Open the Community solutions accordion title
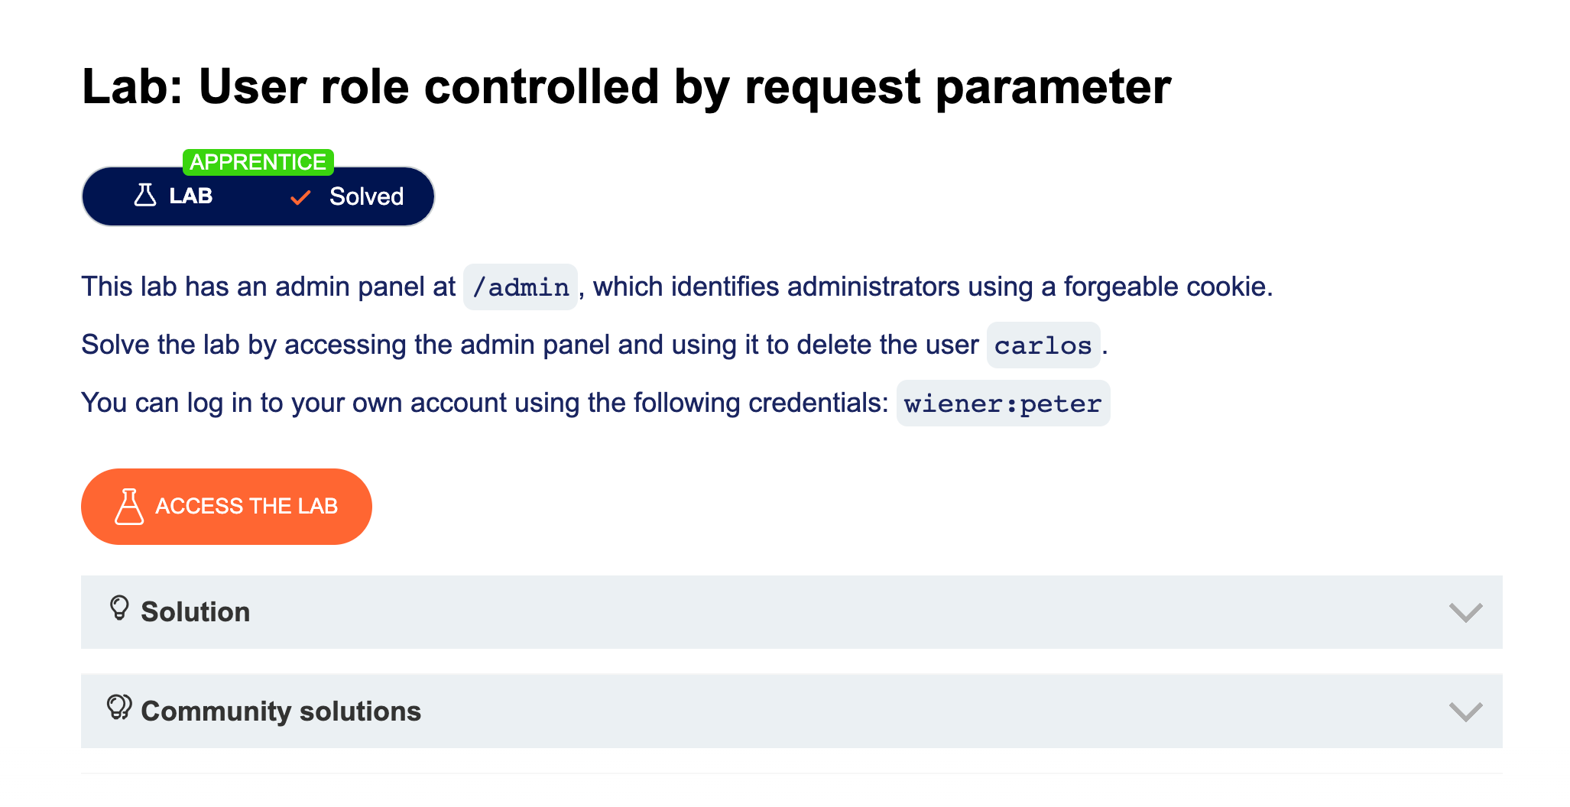 (281, 711)
